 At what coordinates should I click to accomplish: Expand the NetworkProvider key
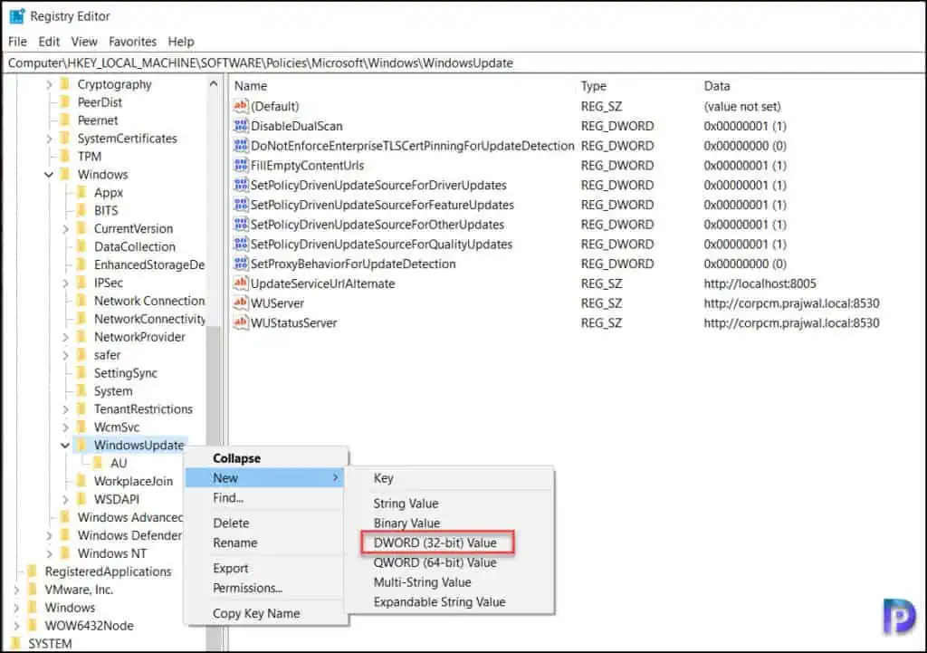(65, 337)
